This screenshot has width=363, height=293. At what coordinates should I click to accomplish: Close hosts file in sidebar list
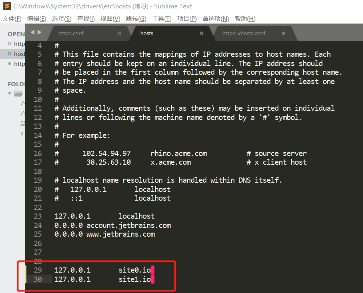click(10, 54)
